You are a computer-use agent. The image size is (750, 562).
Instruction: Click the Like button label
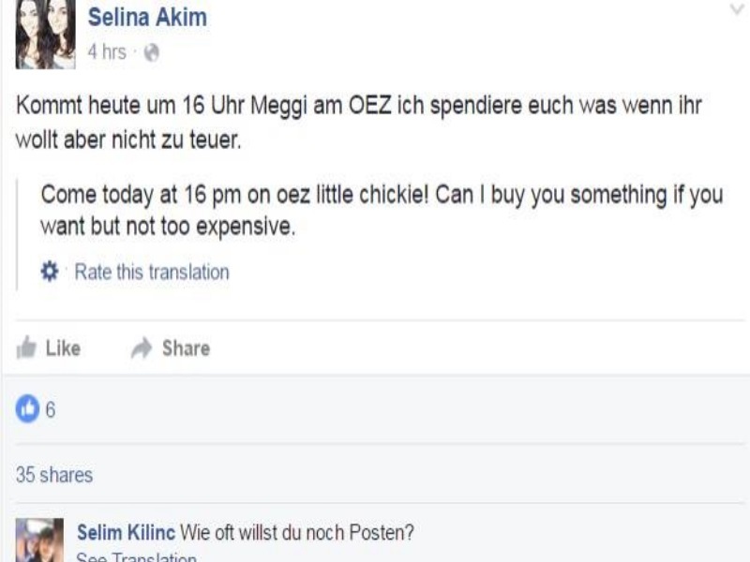coord(63,348)
